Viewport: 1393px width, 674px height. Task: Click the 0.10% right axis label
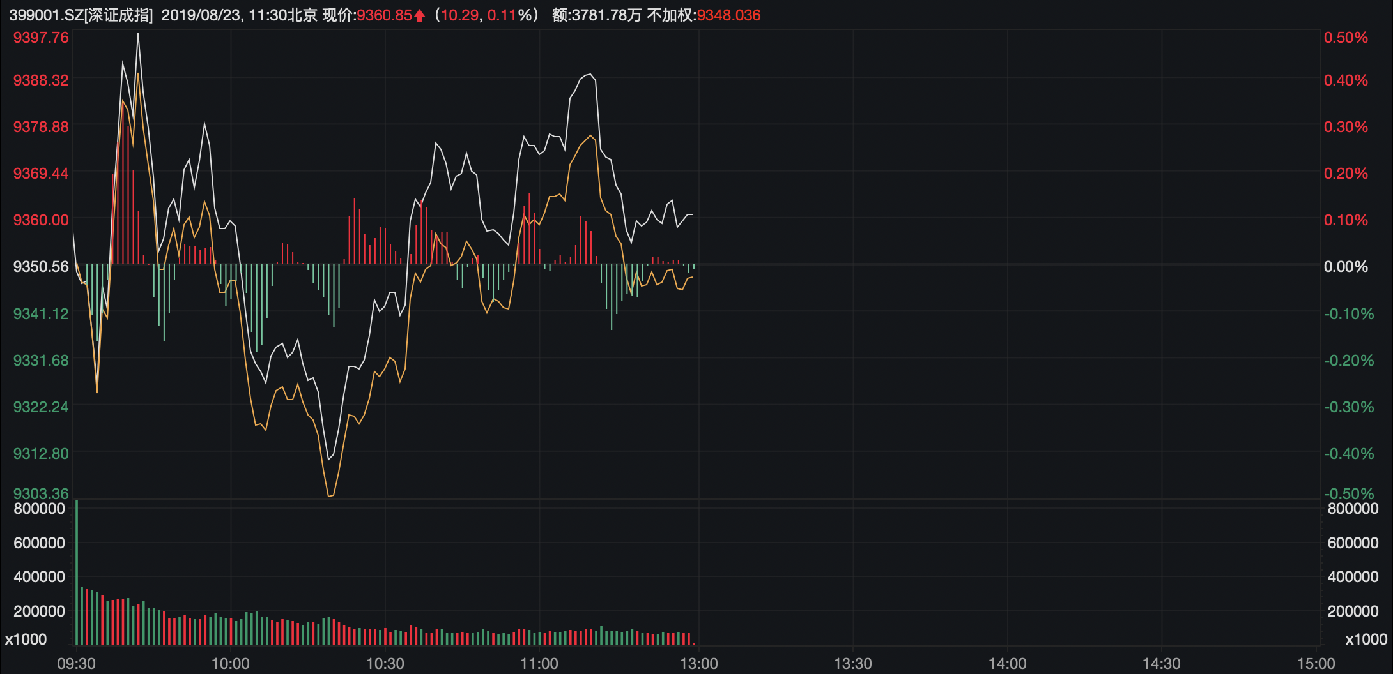coord(1346,220)
